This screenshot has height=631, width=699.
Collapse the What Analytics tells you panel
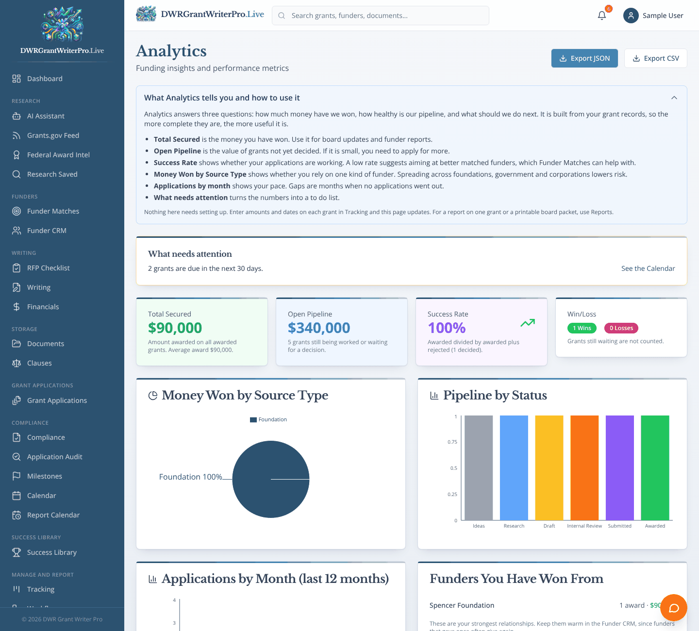(674, 98)
